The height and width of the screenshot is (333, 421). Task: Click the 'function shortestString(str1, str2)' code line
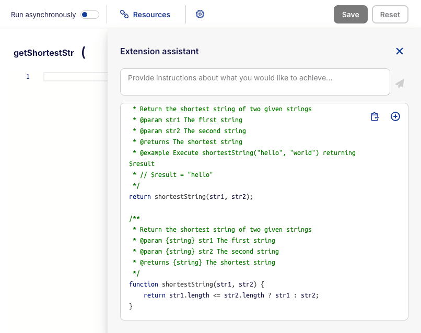point(197,284)
